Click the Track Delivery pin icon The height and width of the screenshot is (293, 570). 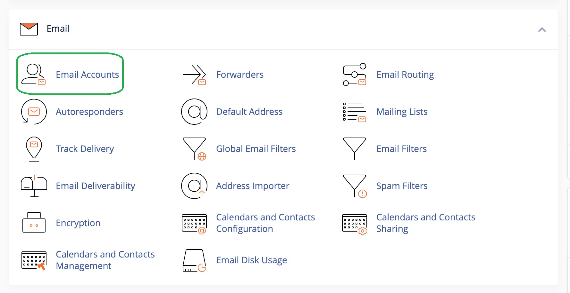[34, 149]
